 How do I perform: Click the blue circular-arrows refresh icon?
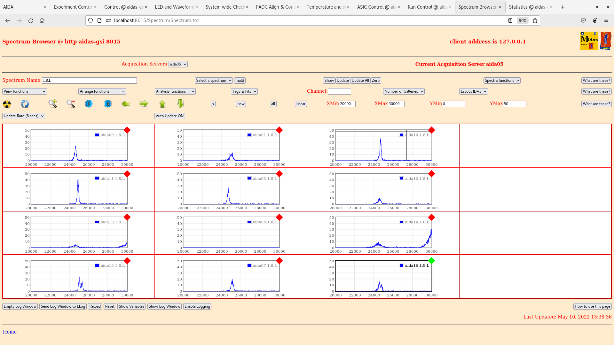pyautogui.click(x=25, y=104)
